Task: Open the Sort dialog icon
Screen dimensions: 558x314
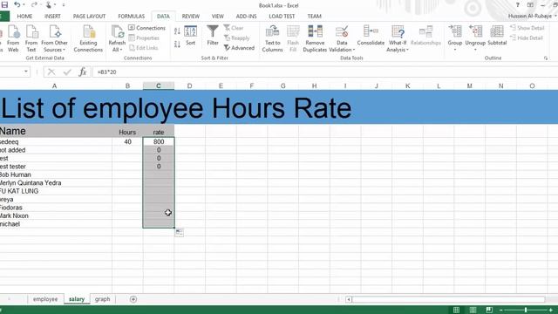Action: [x=190, y=36]
